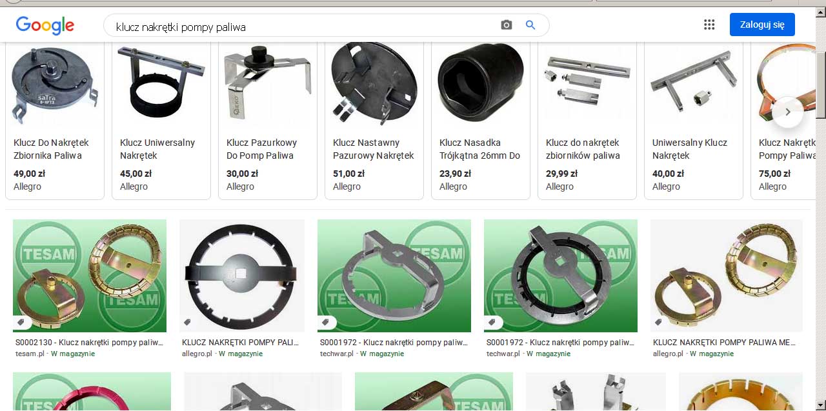This screenshot has height=411, width=826.
Task: Open search by image camera icon
Action: tap(506, 25)
